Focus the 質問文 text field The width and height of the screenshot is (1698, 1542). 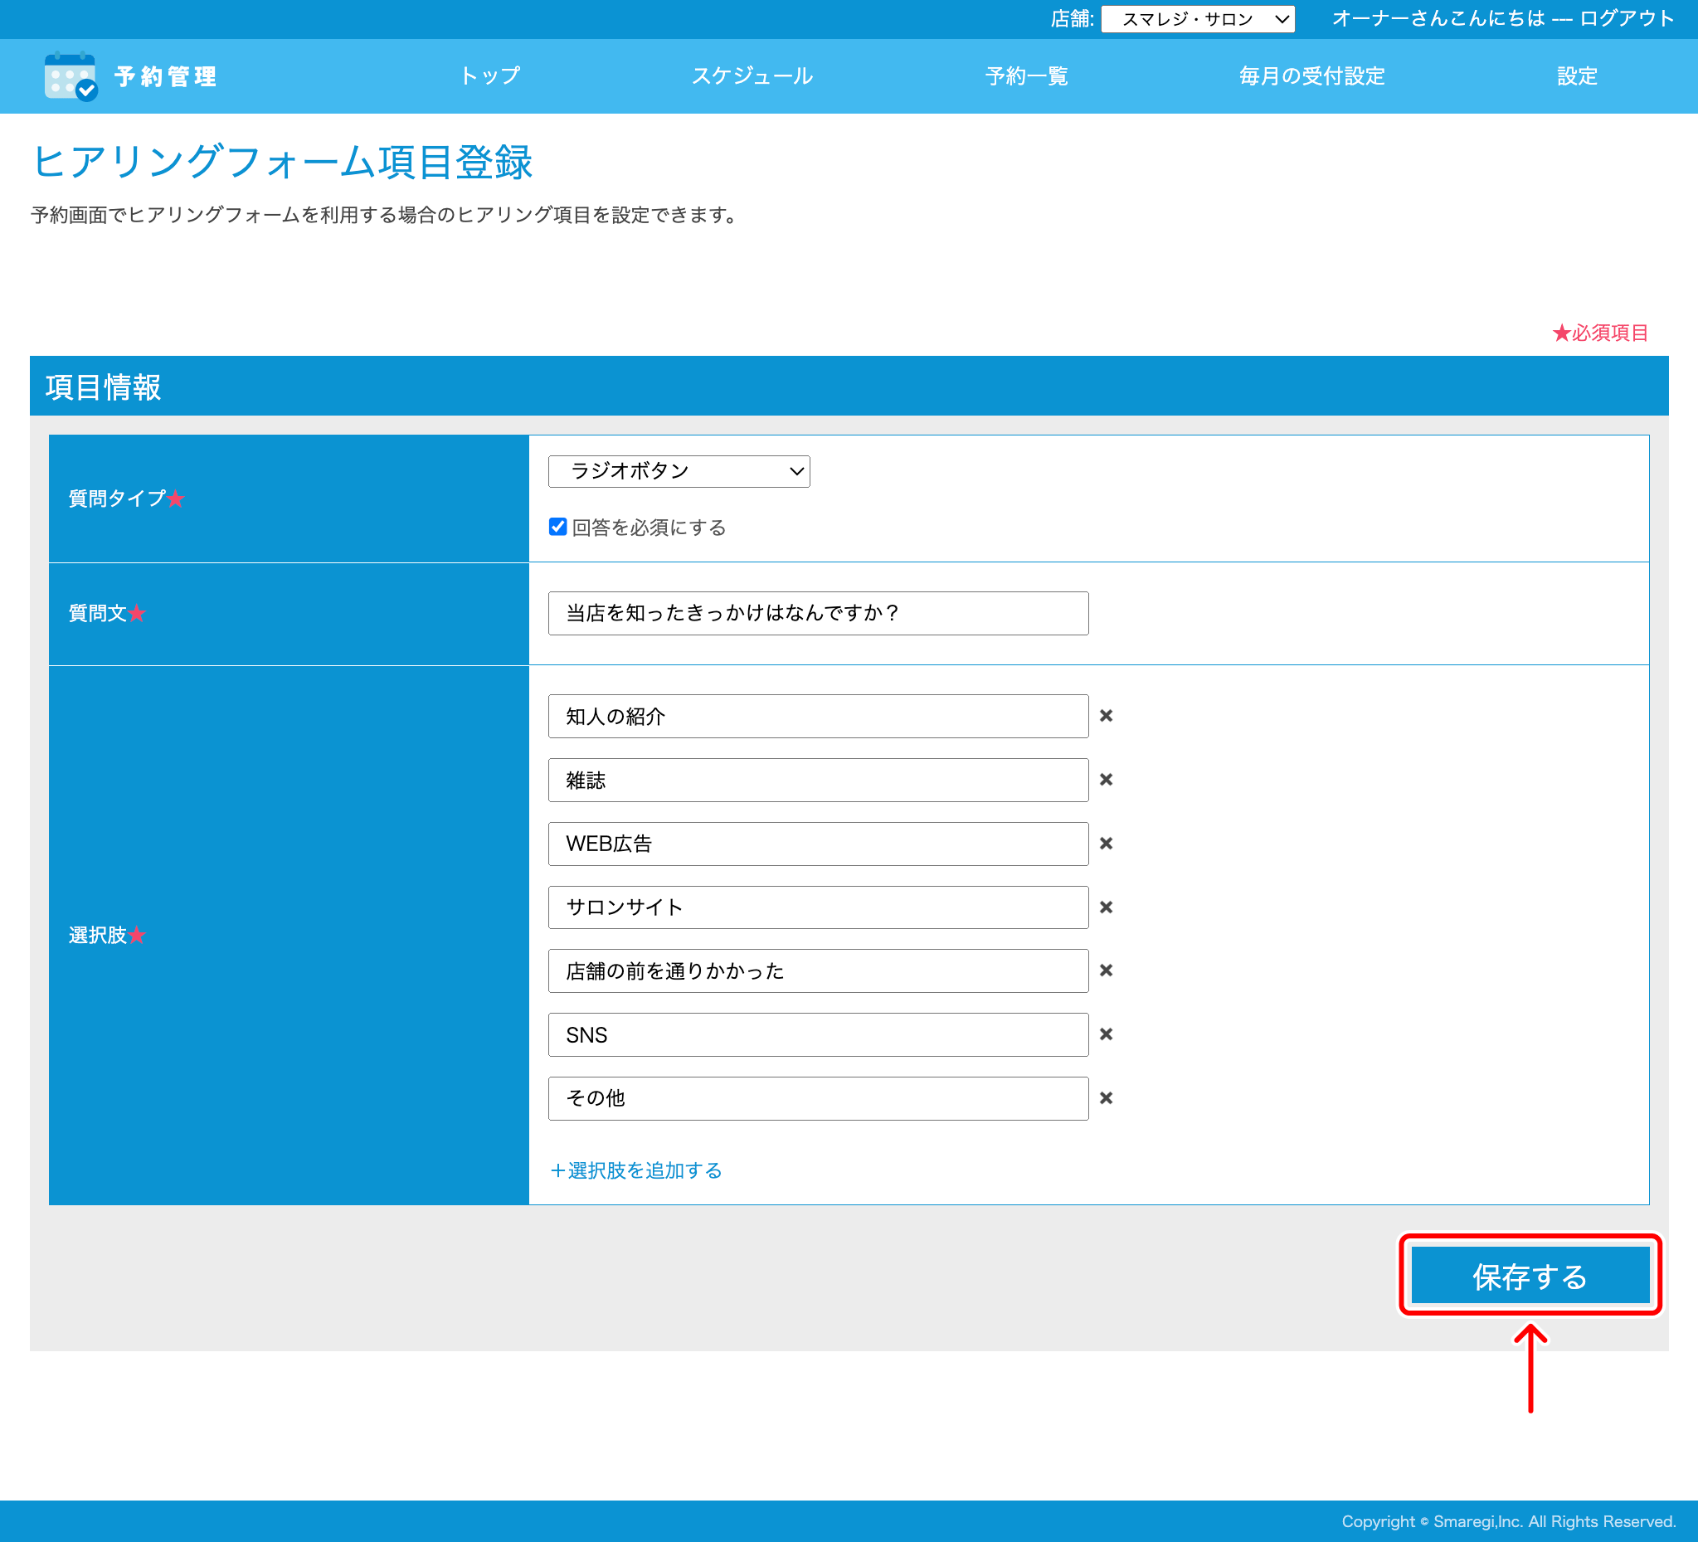pyautogui.click(x=817, y=613)
